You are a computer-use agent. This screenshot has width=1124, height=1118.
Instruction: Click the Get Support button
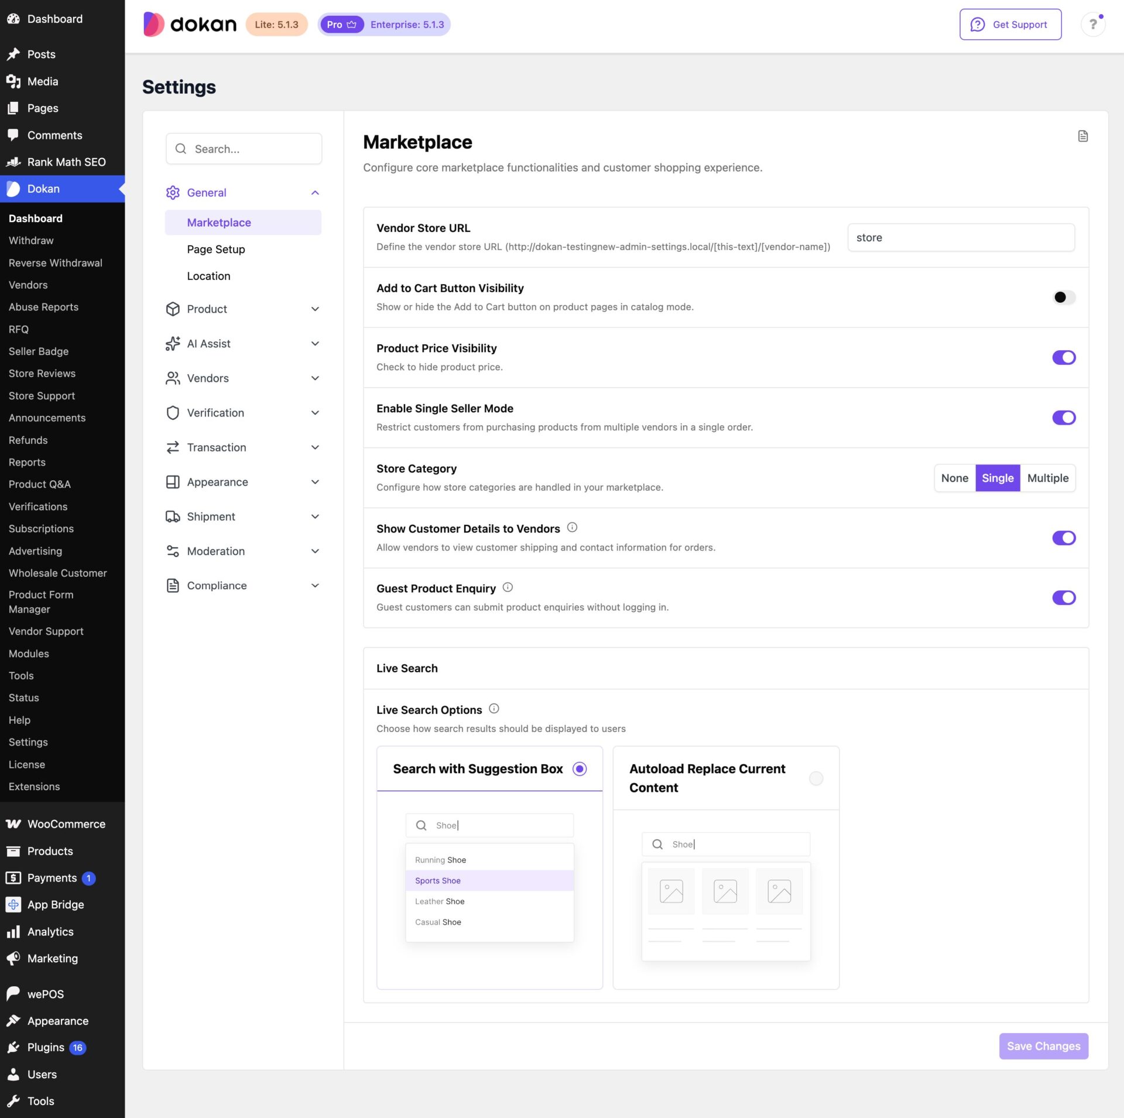pyautogui.click(x=1010, y=25)
